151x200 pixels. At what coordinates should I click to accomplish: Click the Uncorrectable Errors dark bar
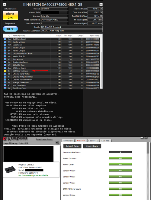[120, 152]
